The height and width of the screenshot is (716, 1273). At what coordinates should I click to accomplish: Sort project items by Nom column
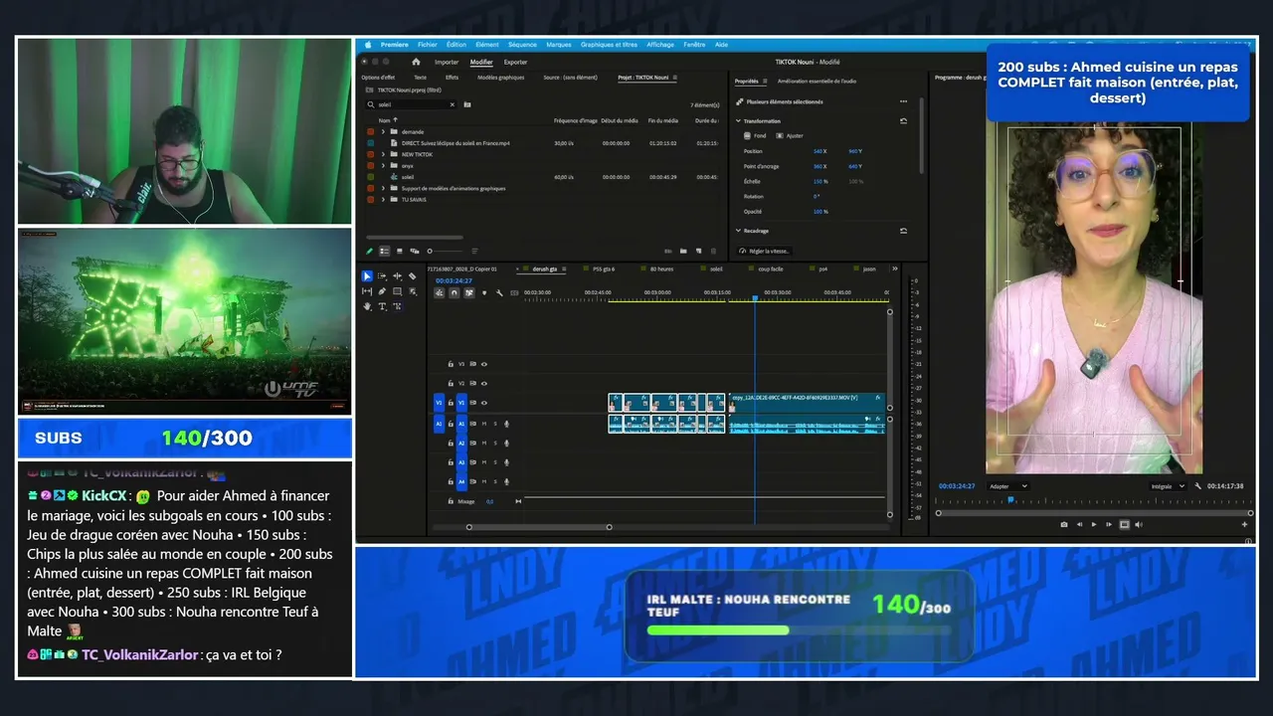click(384, 120)
